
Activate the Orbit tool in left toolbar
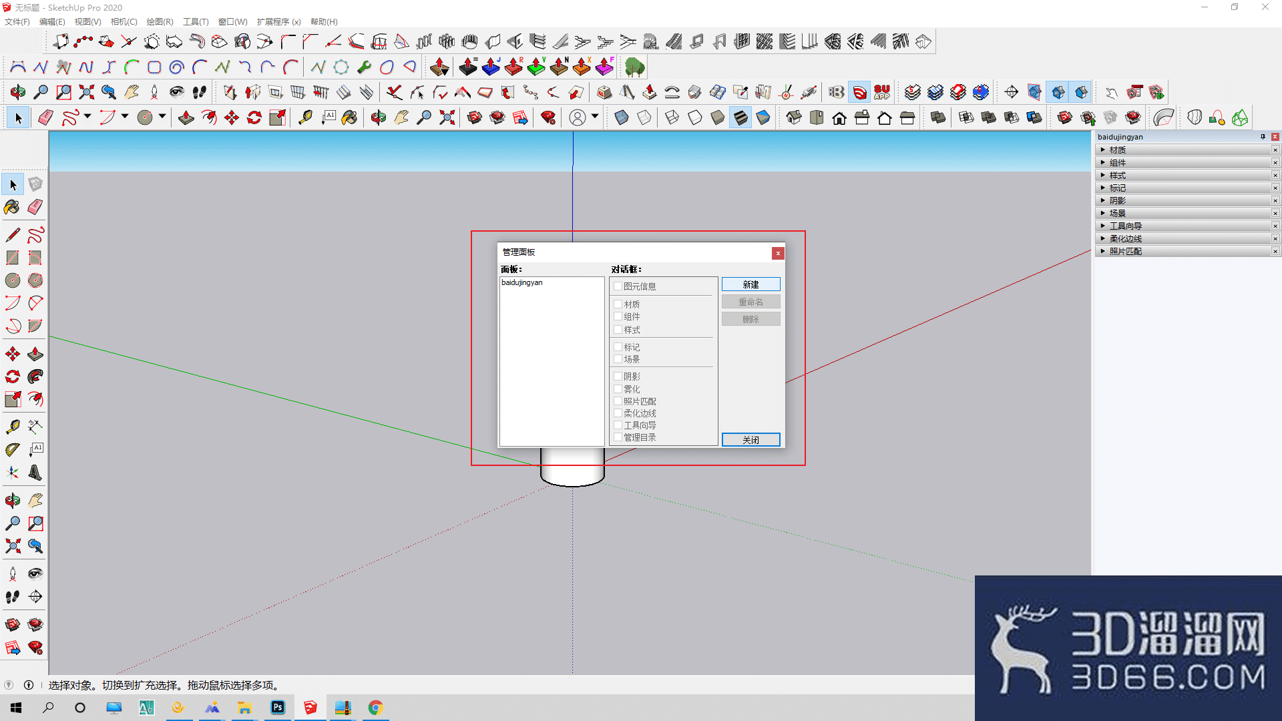click(13, 500)
